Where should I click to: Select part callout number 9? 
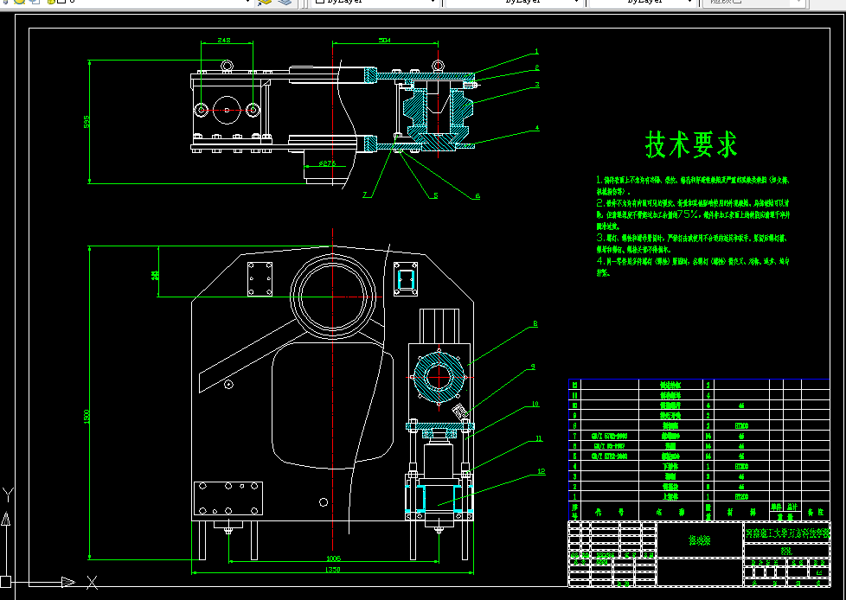coord(533,367)
